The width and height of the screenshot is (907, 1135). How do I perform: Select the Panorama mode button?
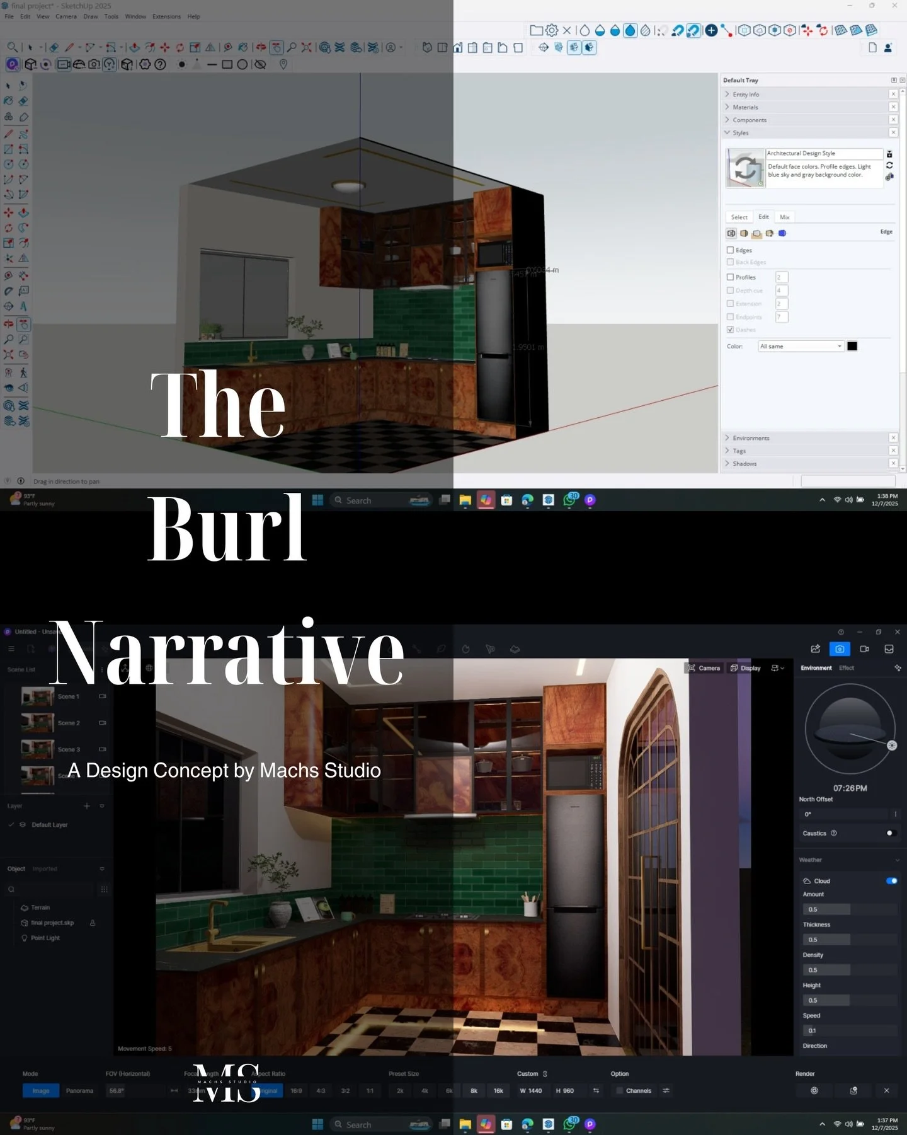coord(79,1091)
